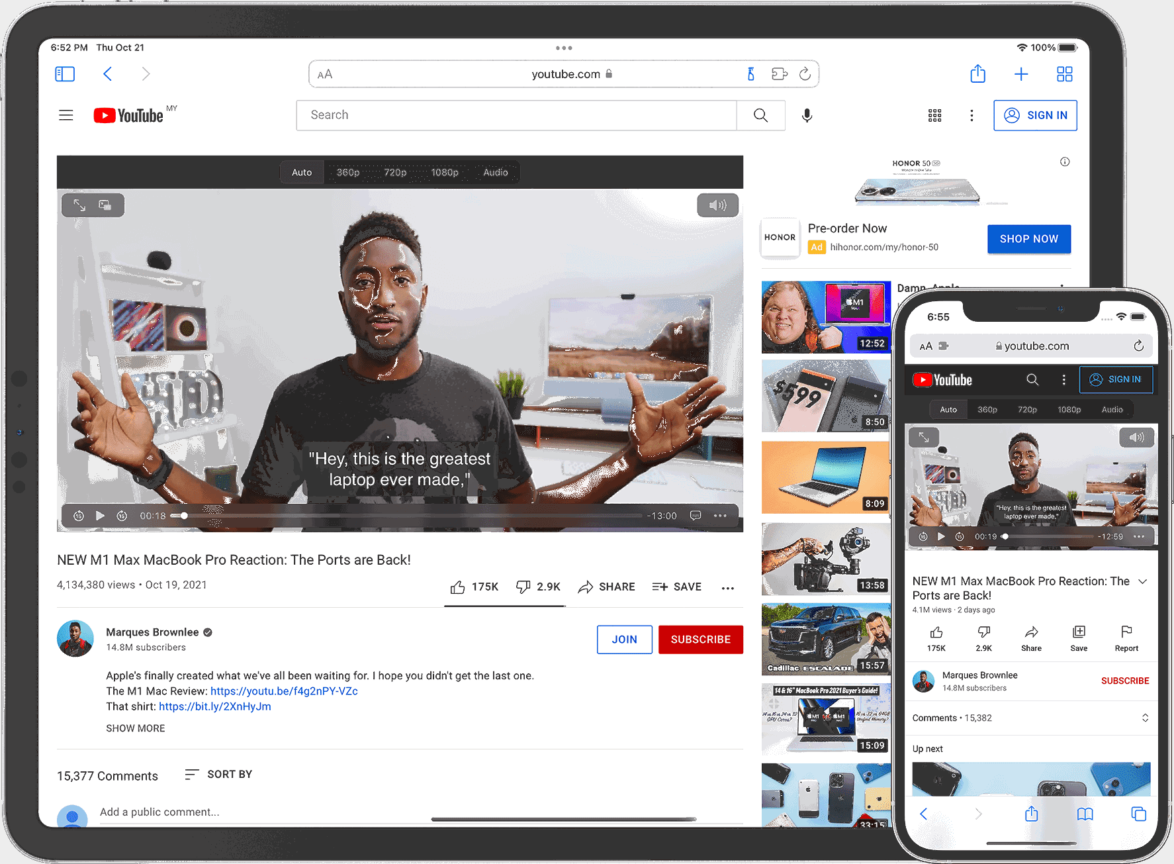1174x864 pixels.
Task: Skip back 15 seconds on iPad player
Action: pyautogui.click(x=78, y=516)
